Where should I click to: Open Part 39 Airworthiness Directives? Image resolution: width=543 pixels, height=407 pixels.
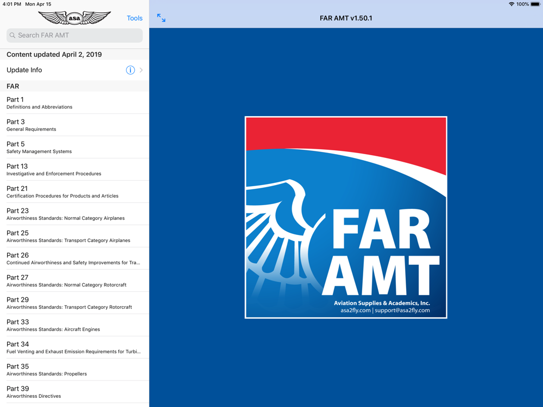74,392
